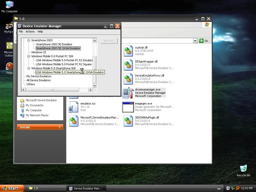
Task: Click the Device Emulator Manager title bar icon
Action: click(20, 26)
